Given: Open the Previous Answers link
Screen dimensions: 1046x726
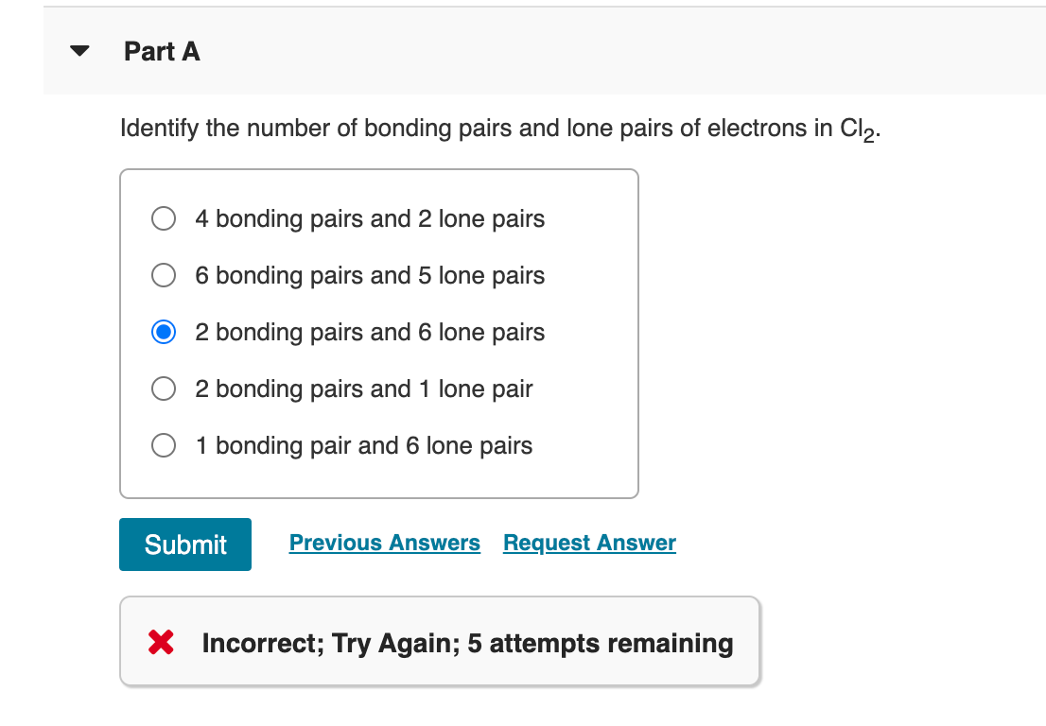Looking at the screenshot, I should point(384,543).
